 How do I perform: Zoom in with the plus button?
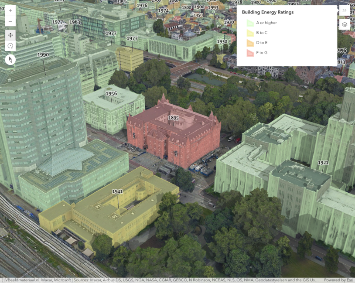[10, 10]
